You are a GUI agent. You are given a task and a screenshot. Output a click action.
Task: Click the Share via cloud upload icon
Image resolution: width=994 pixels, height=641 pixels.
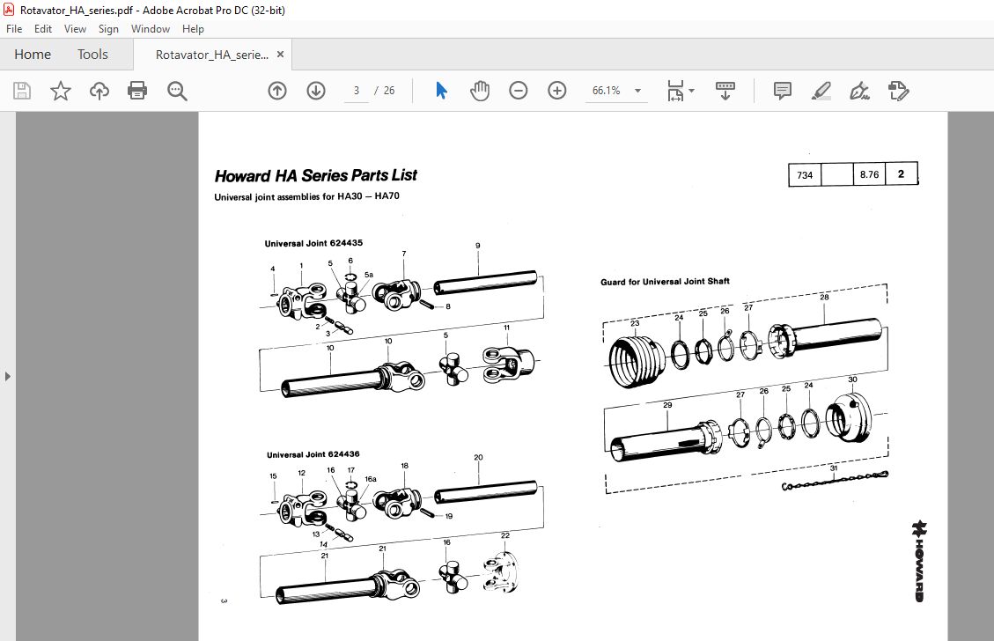99,90
